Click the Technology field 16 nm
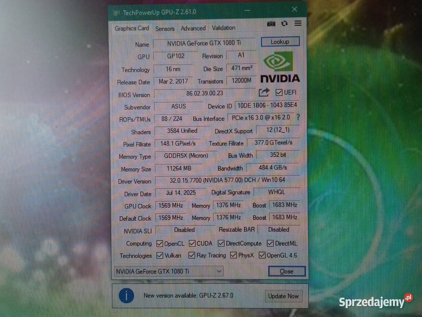Screen dimensions: 422x317 [x=173, y=69]
